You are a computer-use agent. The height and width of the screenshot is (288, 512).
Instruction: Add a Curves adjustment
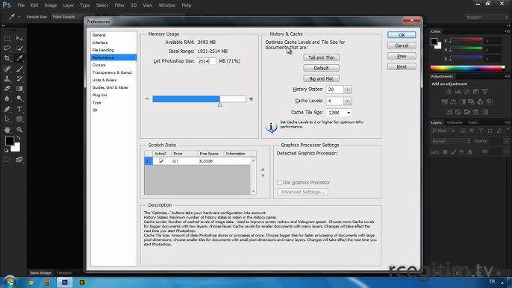coord(467,92)
